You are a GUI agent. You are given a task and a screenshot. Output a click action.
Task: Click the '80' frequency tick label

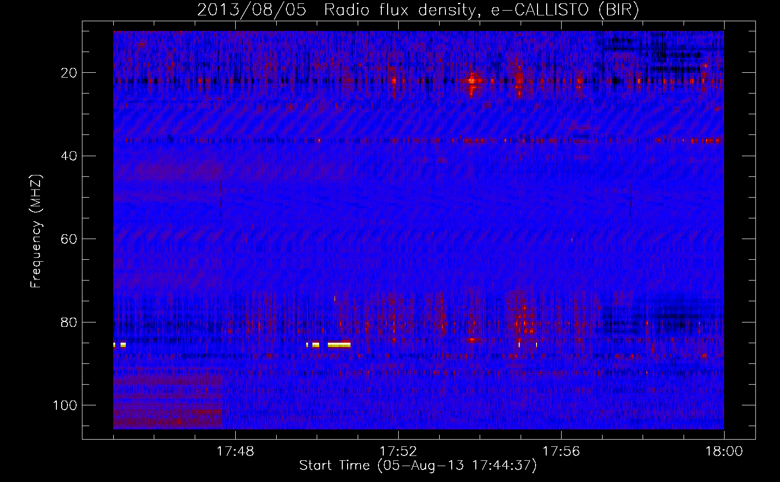tap(68, 321)
